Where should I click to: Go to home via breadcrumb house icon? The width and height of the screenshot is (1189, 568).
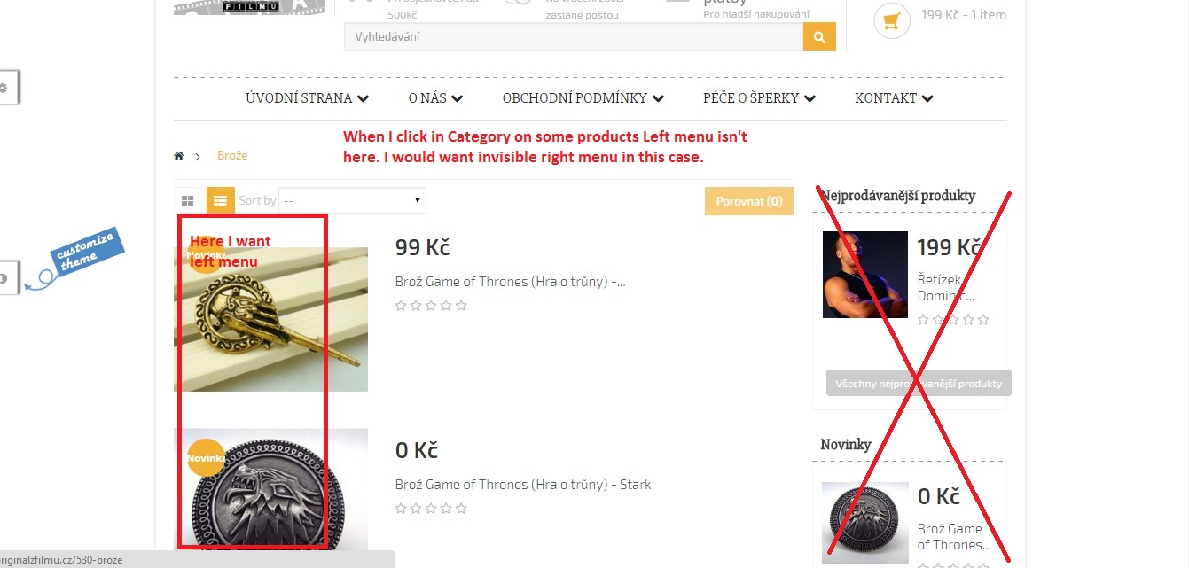pos(179,156)
